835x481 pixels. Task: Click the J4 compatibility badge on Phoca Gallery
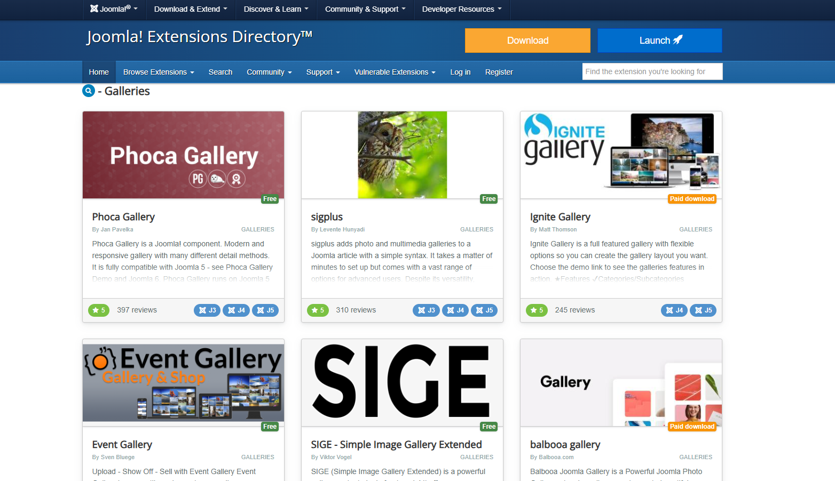[236, 310]
